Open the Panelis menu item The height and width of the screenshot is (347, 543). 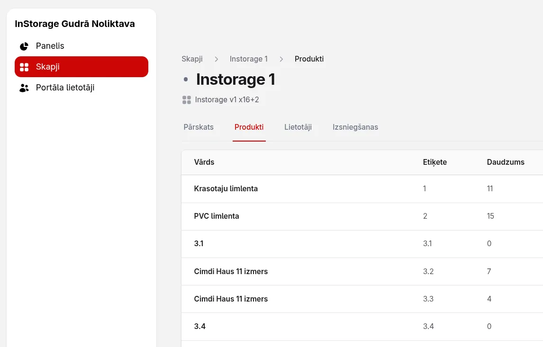[81, 46]
